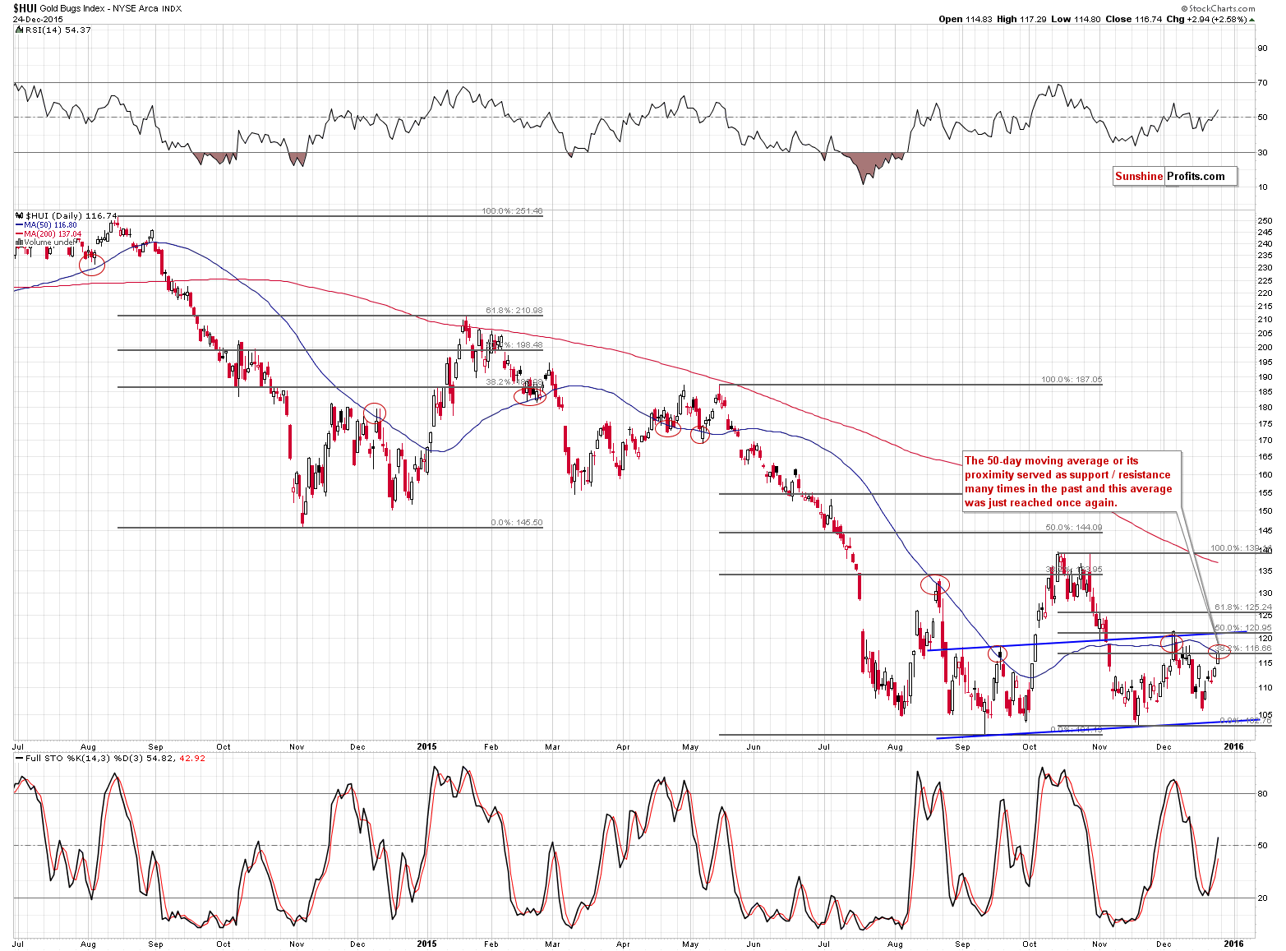Select the $HUI (Daily) 116.74 legend entry
This screenshot has height=951, width=1286.
coord(71,215)
